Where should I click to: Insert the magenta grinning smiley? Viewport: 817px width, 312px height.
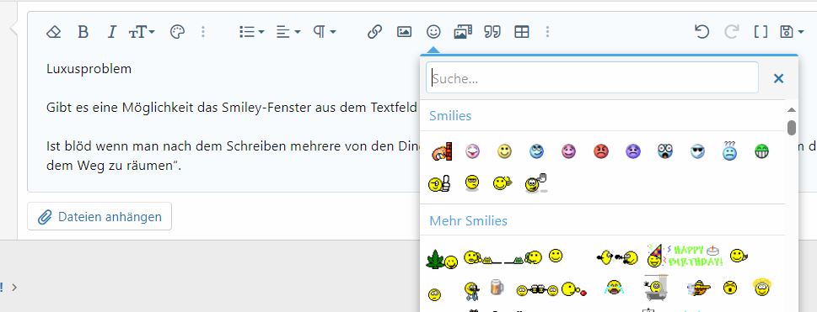pyautogui.click(x=568, y=152)
